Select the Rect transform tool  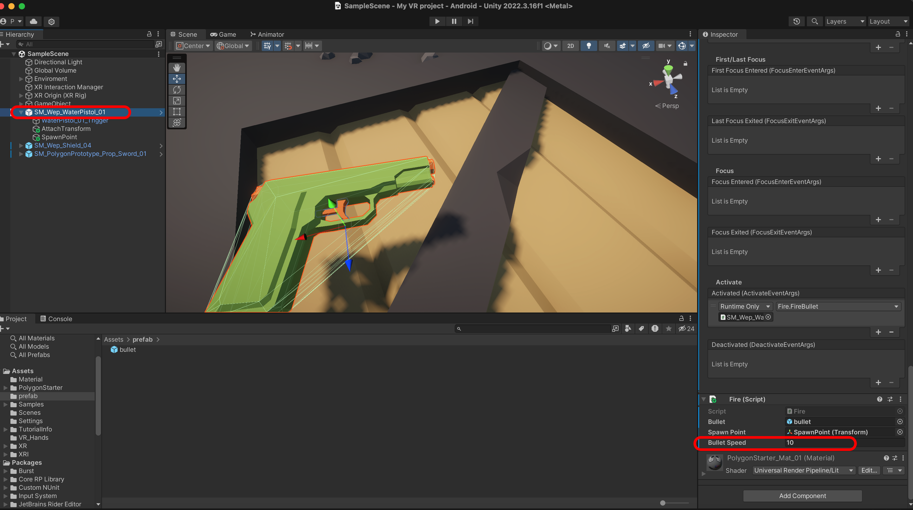tap(177, 112)
